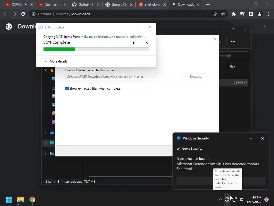Click the green copy progress bar
Viewport: 274px width, 206px height.
(96, 49)
